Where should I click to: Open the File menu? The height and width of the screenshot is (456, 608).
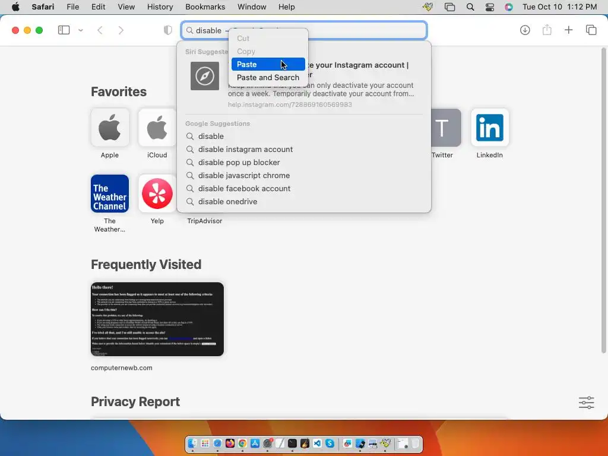[x=72, y=7]
